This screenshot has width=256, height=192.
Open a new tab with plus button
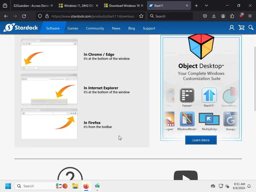196,6
